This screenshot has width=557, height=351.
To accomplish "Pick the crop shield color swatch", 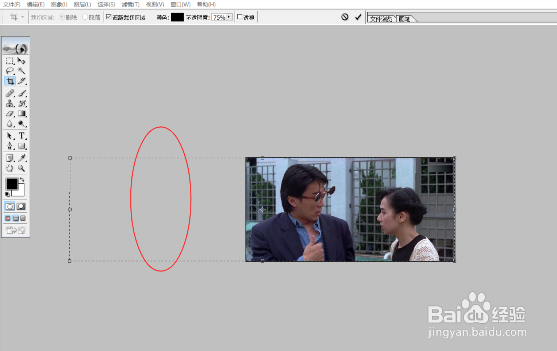I will tap(177, 17).
